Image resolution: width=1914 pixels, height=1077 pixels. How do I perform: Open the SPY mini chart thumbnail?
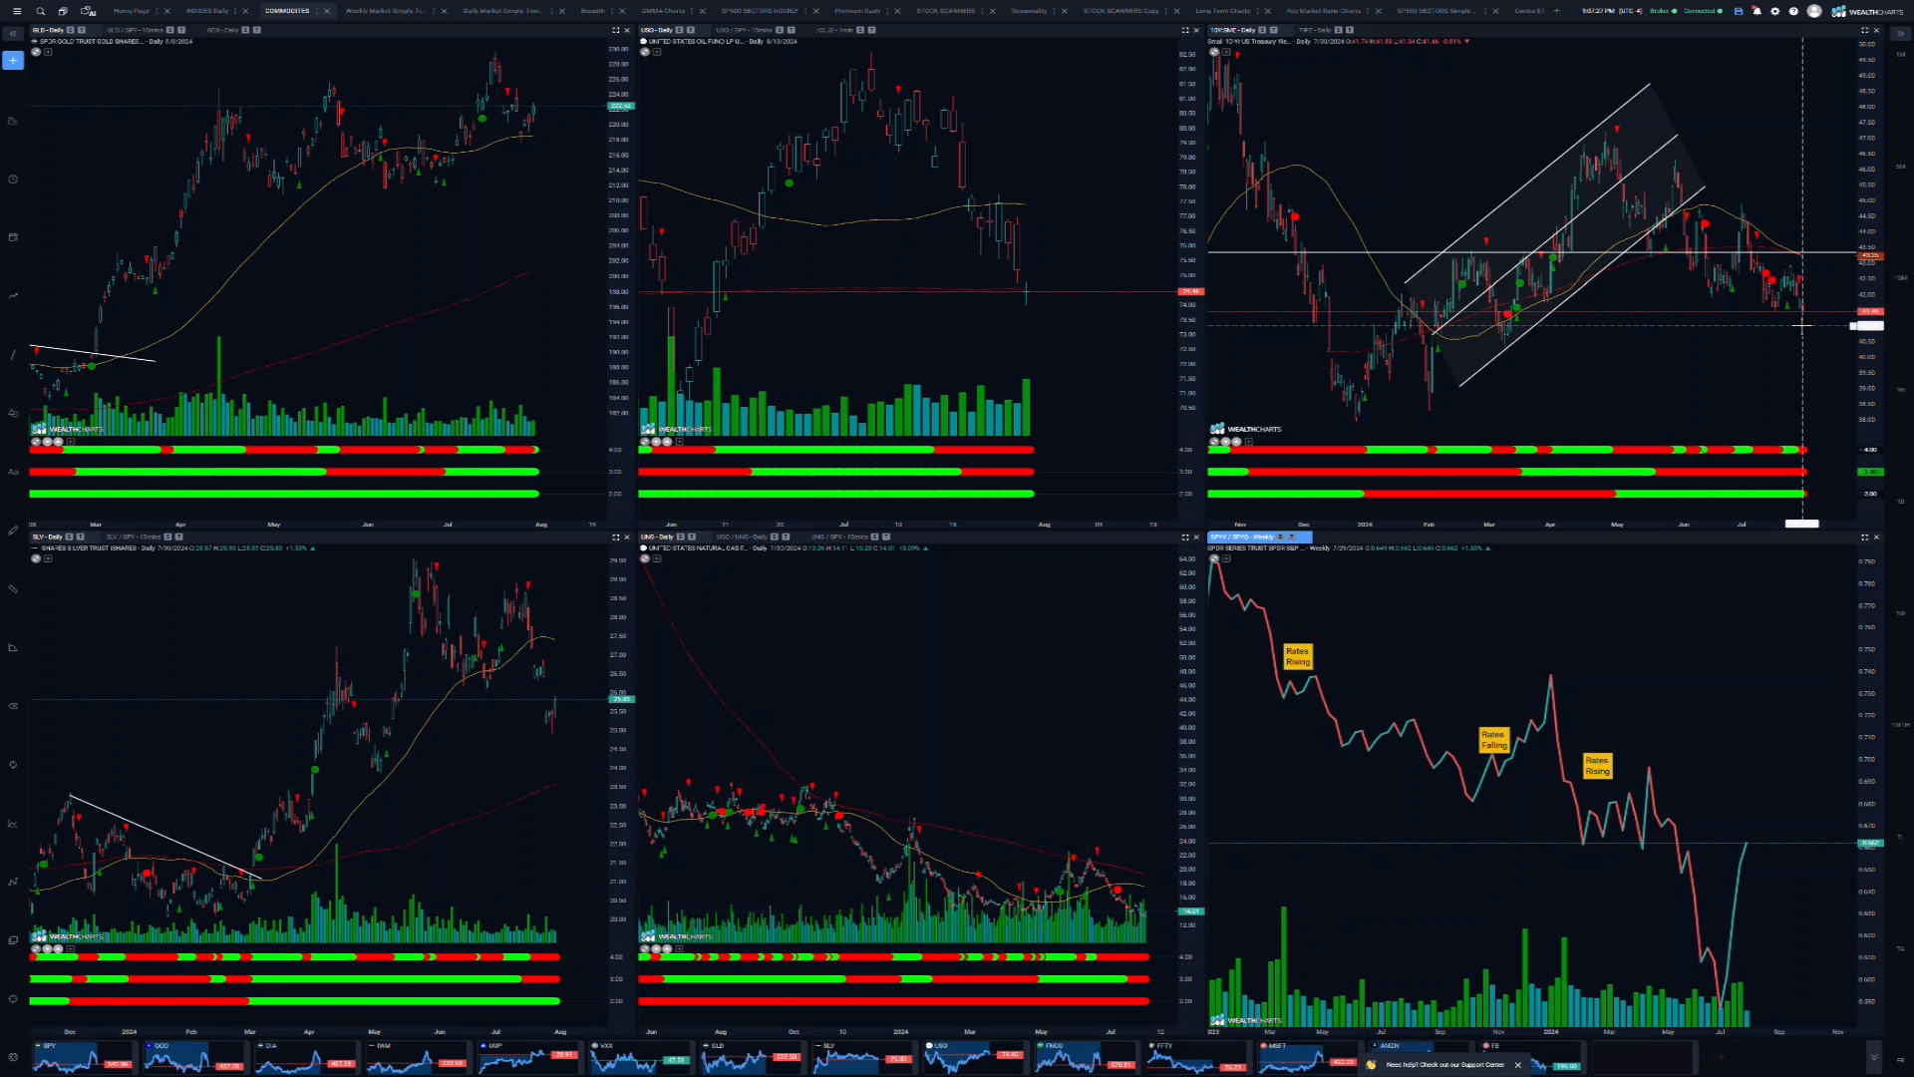coord(82,1057)
